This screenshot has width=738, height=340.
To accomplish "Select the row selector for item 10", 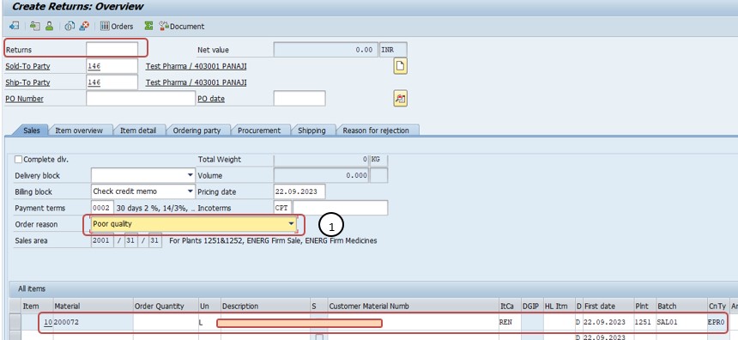I will tap(15, 322).
